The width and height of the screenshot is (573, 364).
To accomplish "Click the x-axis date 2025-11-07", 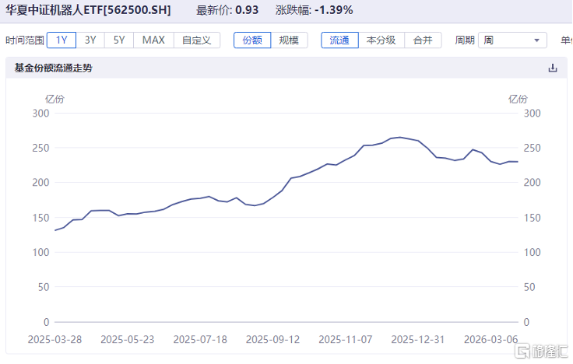I will coord(346,340).
